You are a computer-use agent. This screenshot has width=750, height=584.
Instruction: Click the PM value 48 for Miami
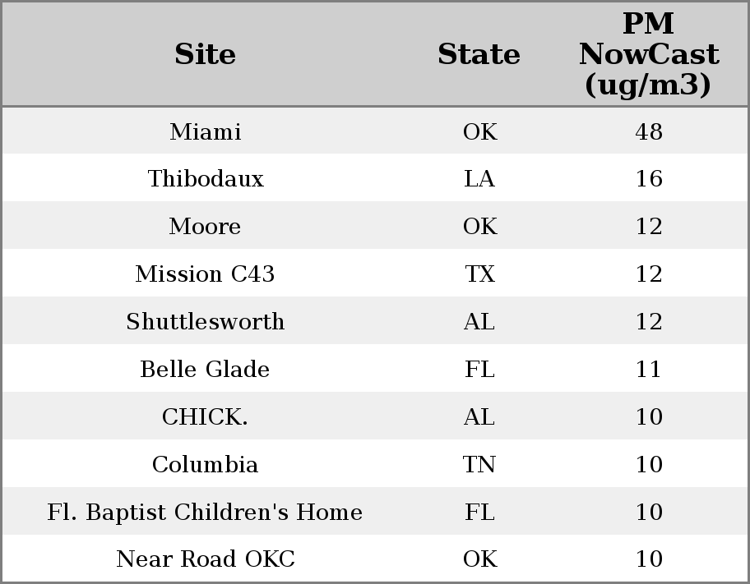point(648,131)
